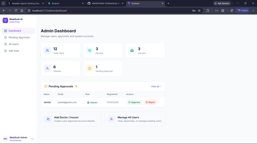Click the registered date 10/10/2026
The image size is (257, 144).
[x=113, y=102]
